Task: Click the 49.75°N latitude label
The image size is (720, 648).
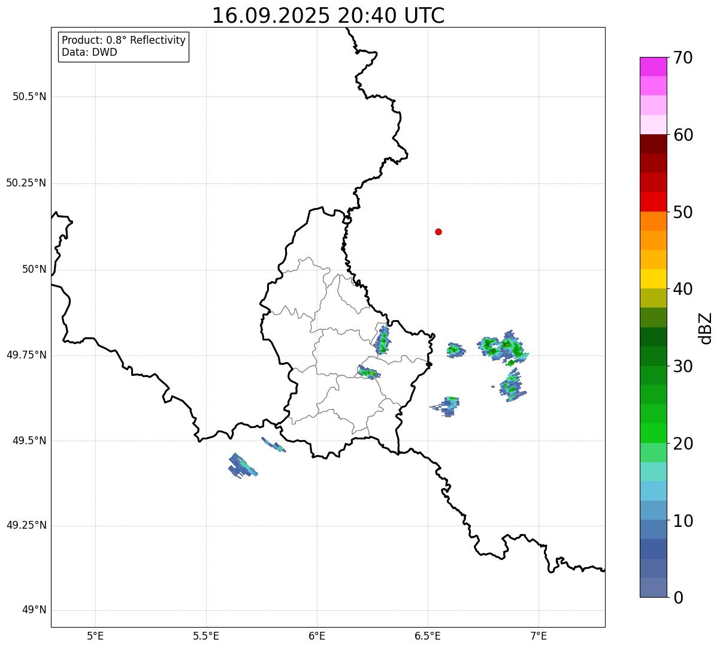Action: pos(26,355)
